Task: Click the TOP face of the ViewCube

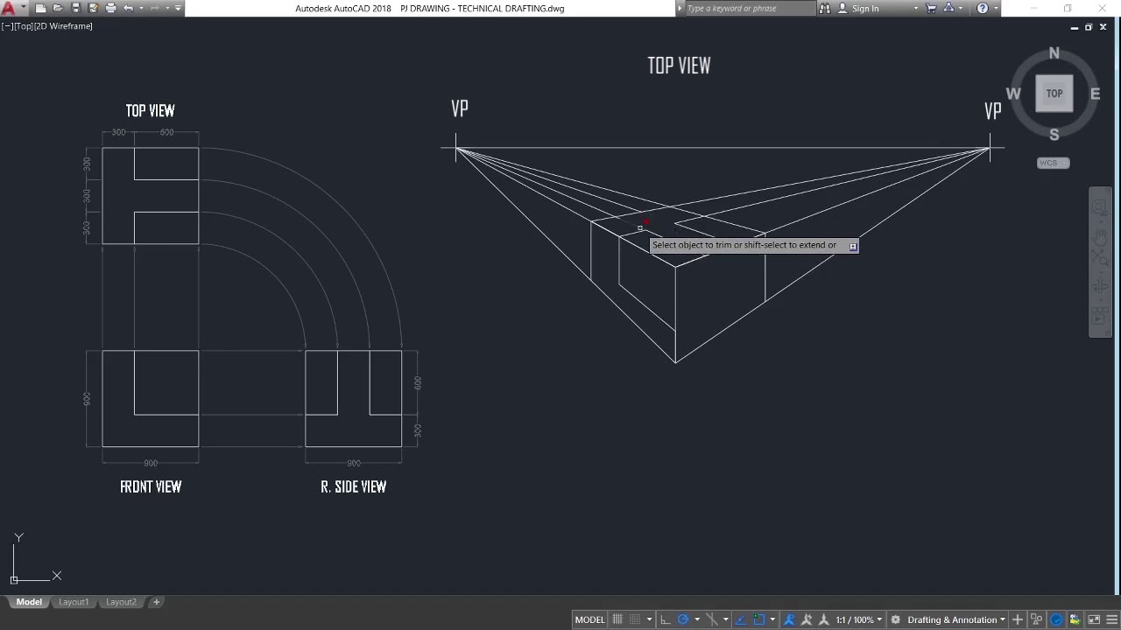Action: coord(1054,94)
